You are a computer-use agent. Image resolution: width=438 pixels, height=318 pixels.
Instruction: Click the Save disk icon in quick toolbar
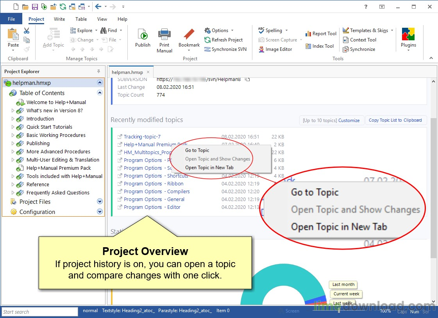coord(35,6)
